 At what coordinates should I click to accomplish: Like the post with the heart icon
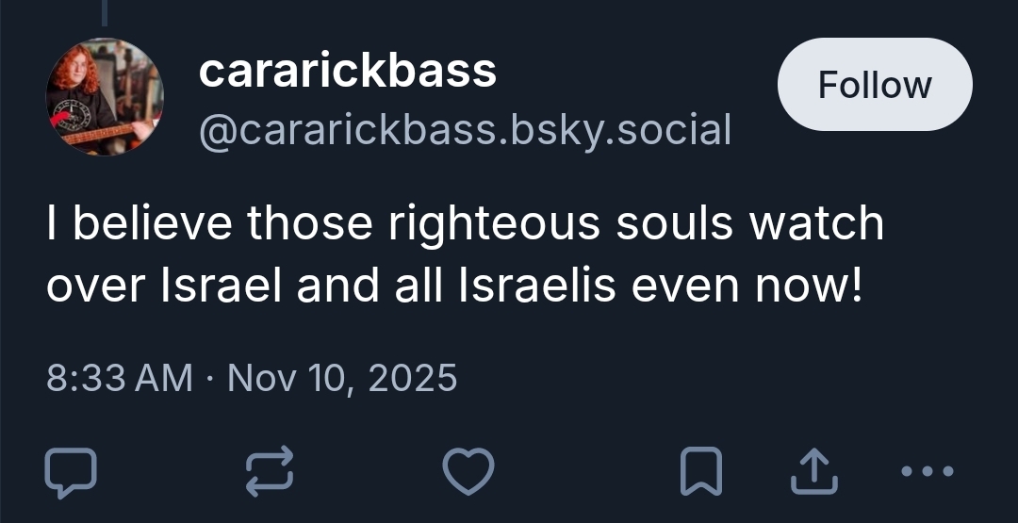tap(468, 471)
